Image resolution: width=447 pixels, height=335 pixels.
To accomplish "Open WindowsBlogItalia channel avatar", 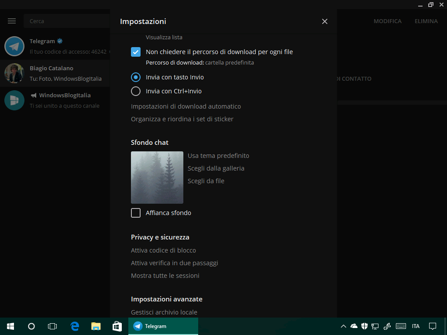I will (x=14, y=100).
